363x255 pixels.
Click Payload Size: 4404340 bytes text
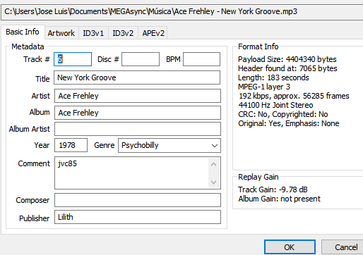pyautogui.click(x=287, y=59)
